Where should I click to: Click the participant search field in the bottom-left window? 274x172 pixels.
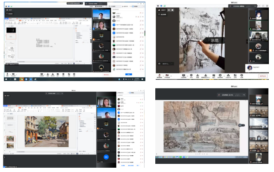coord(130,95)
